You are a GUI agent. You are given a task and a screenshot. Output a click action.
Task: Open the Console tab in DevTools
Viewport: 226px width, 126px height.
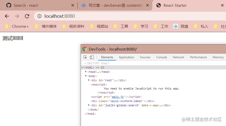[x=161, y=57]
